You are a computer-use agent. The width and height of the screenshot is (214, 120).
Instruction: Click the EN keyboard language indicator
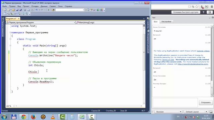[x=178, y=117]
